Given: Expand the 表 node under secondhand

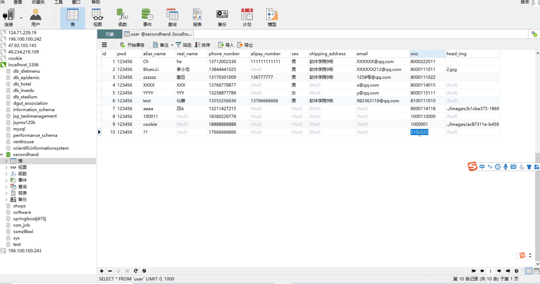Looking at the screenshot, I should [6, 161].
